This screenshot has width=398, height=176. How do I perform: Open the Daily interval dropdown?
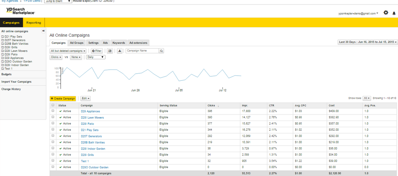[x=95, y=57]
